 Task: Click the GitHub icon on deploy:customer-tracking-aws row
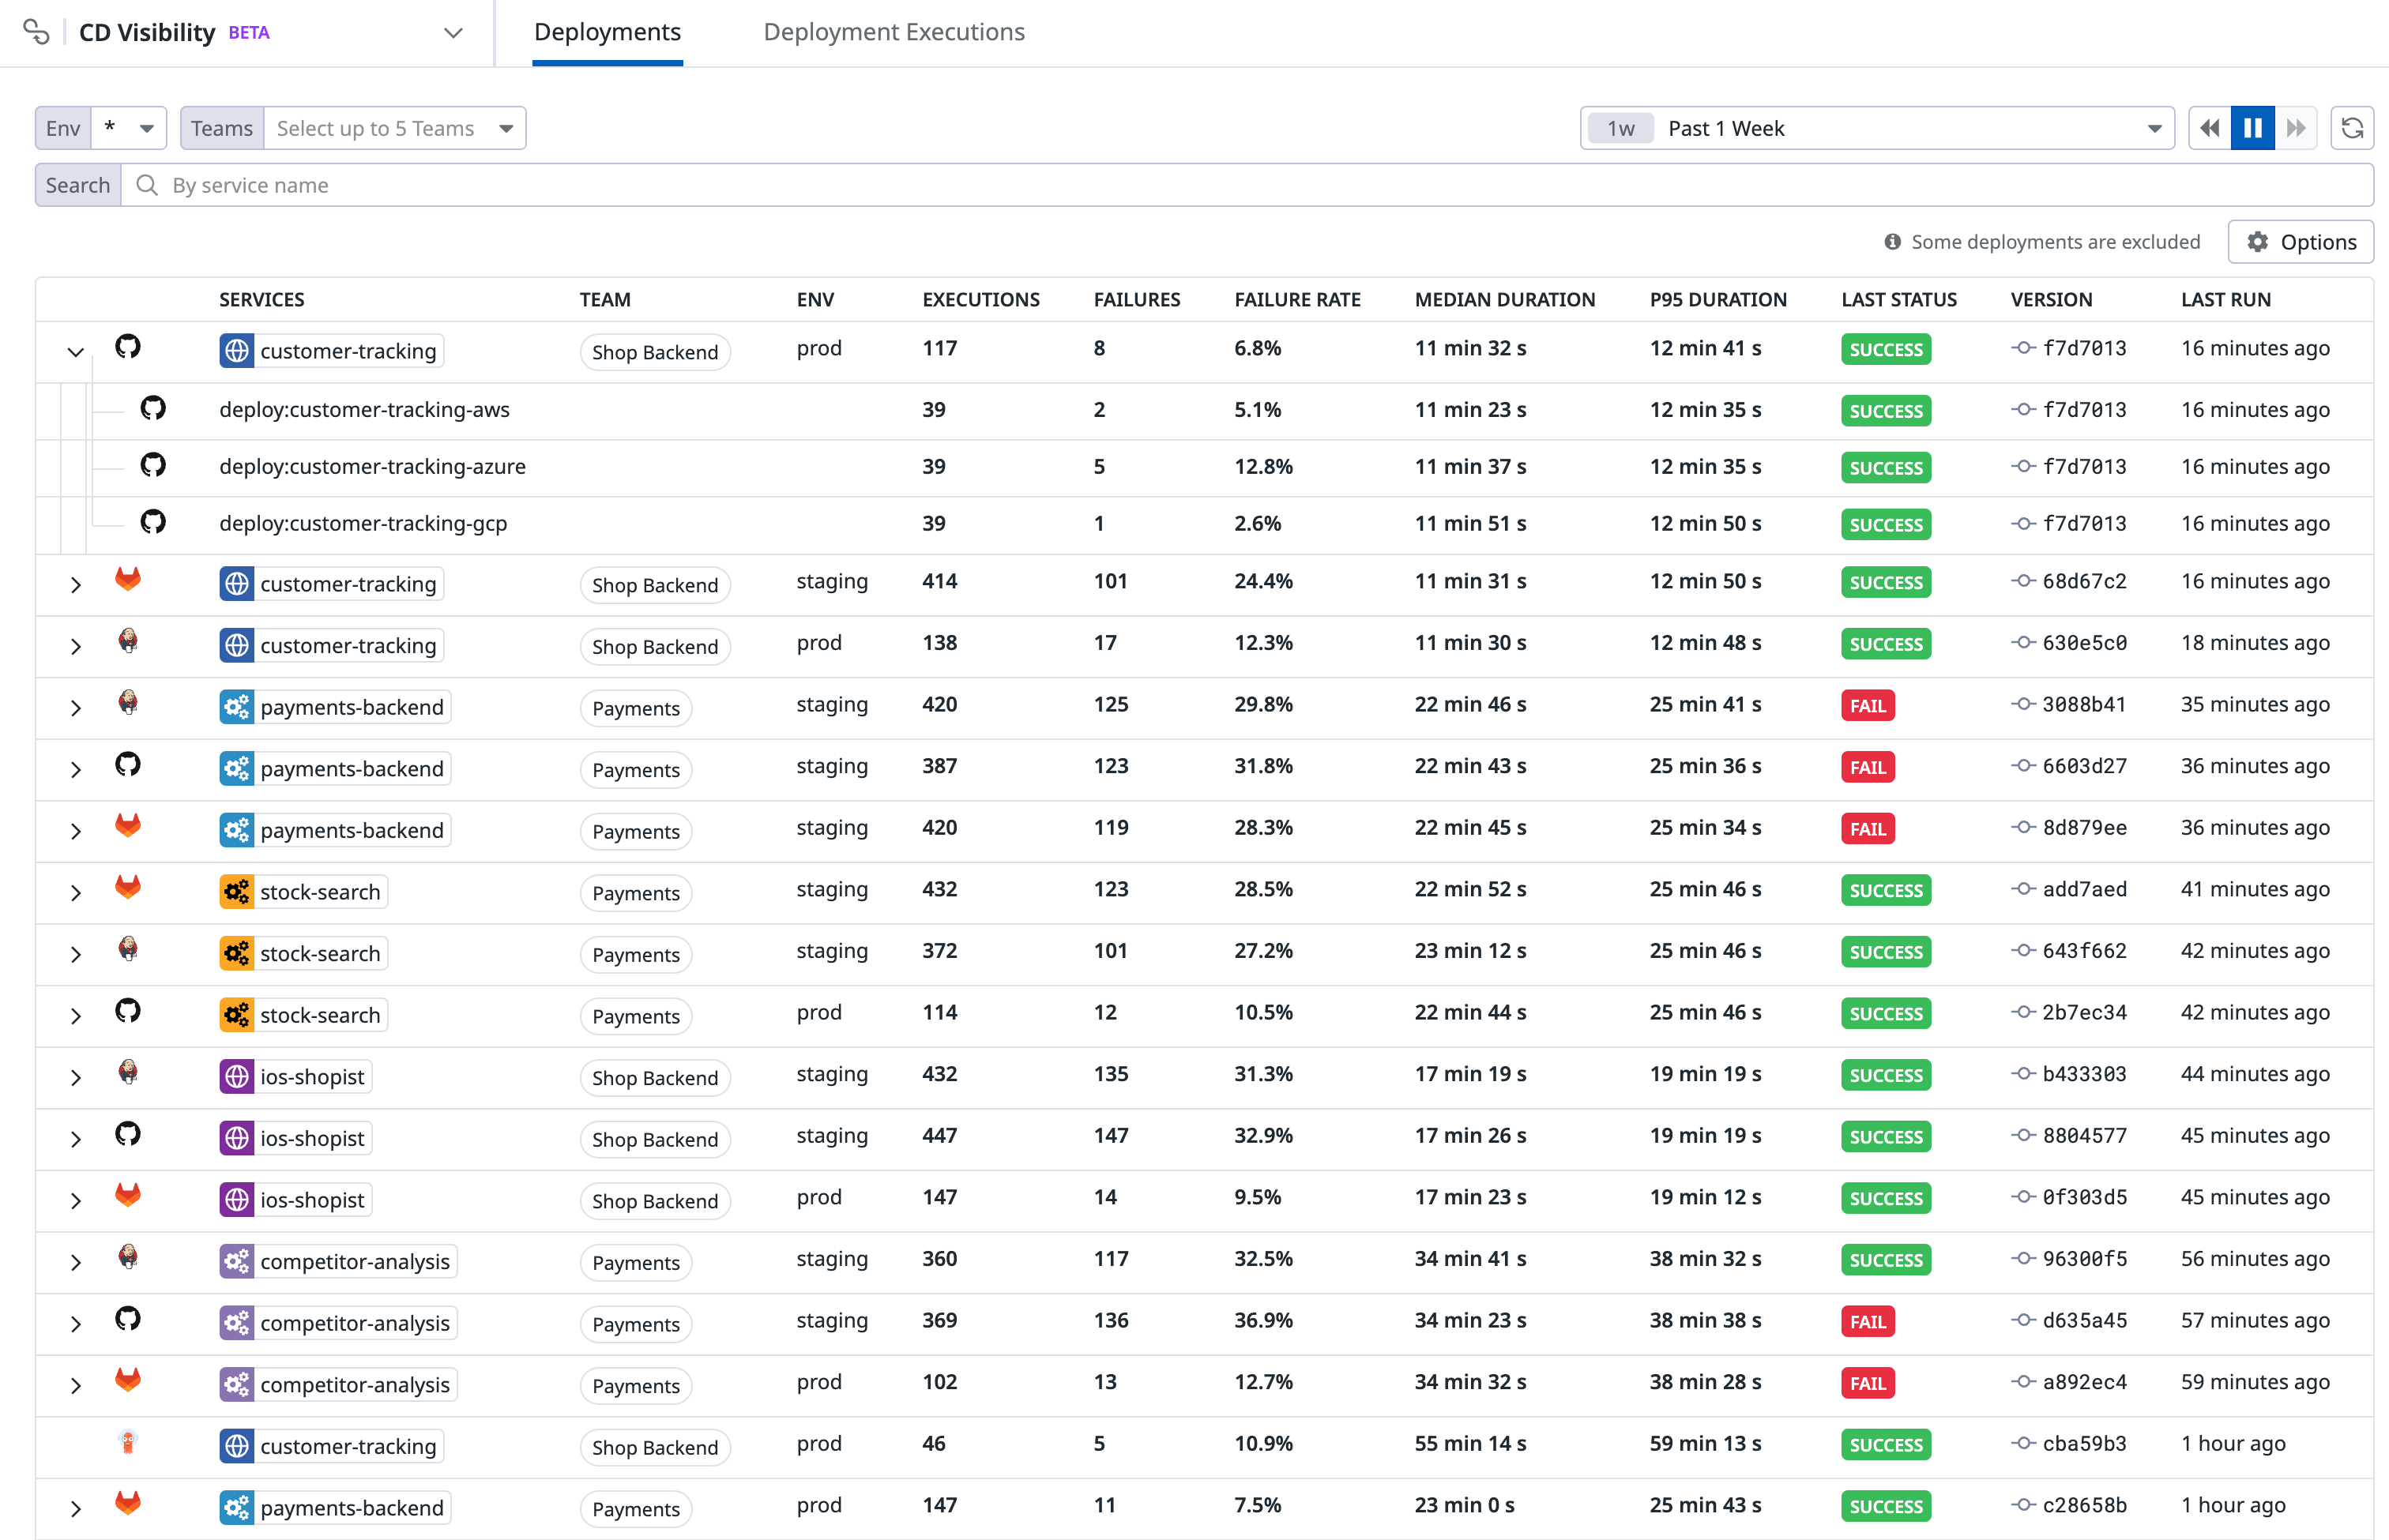click(154, 409)
